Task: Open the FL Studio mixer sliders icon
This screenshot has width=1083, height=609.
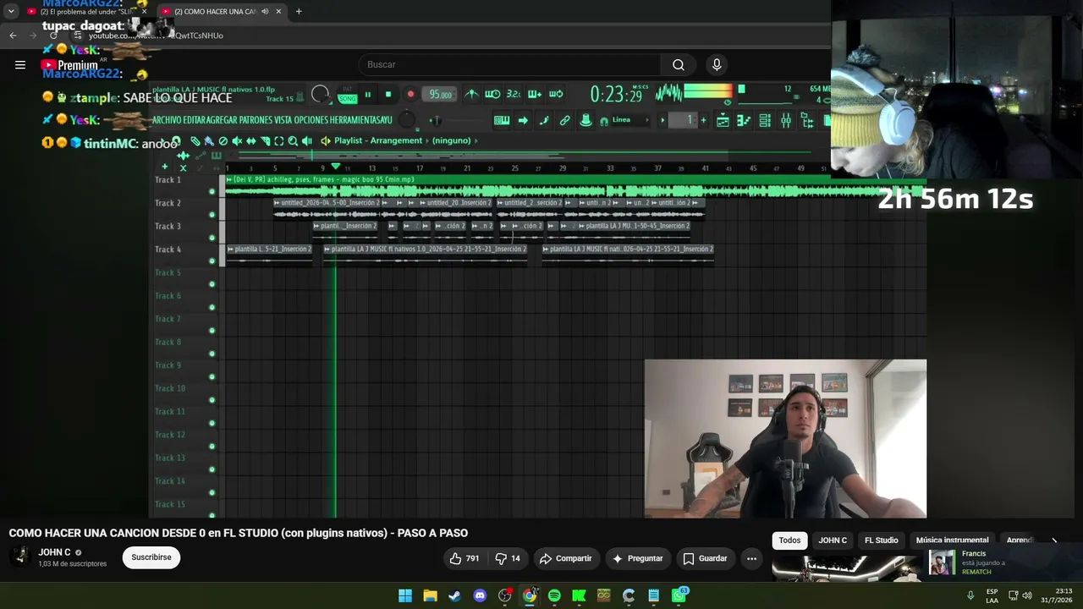Action: (x=786, y=120)
